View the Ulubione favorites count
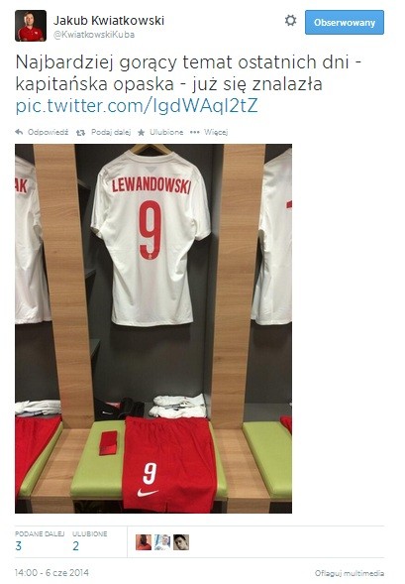 click(x=90, y=541)
